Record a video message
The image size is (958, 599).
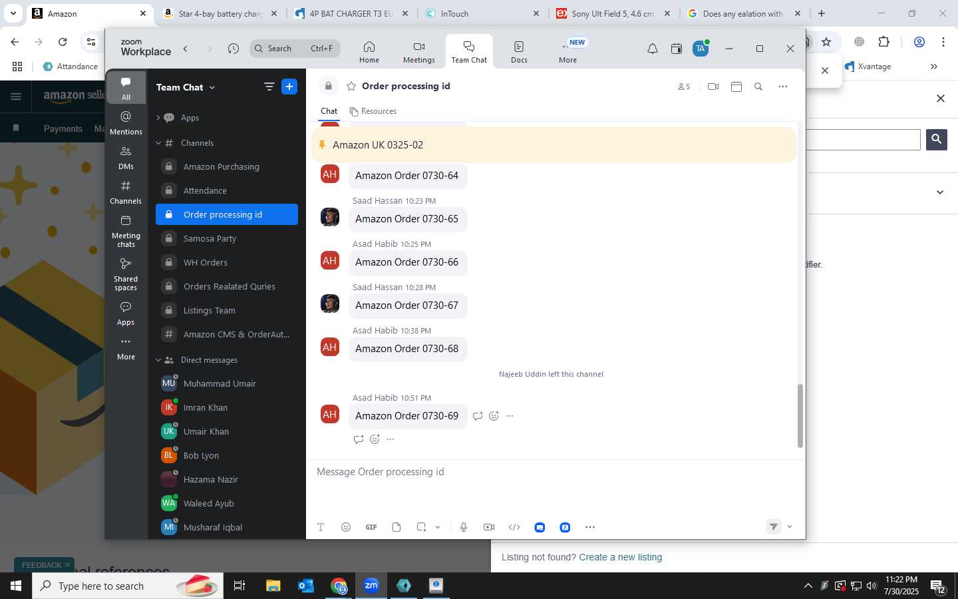pos(489,527)
